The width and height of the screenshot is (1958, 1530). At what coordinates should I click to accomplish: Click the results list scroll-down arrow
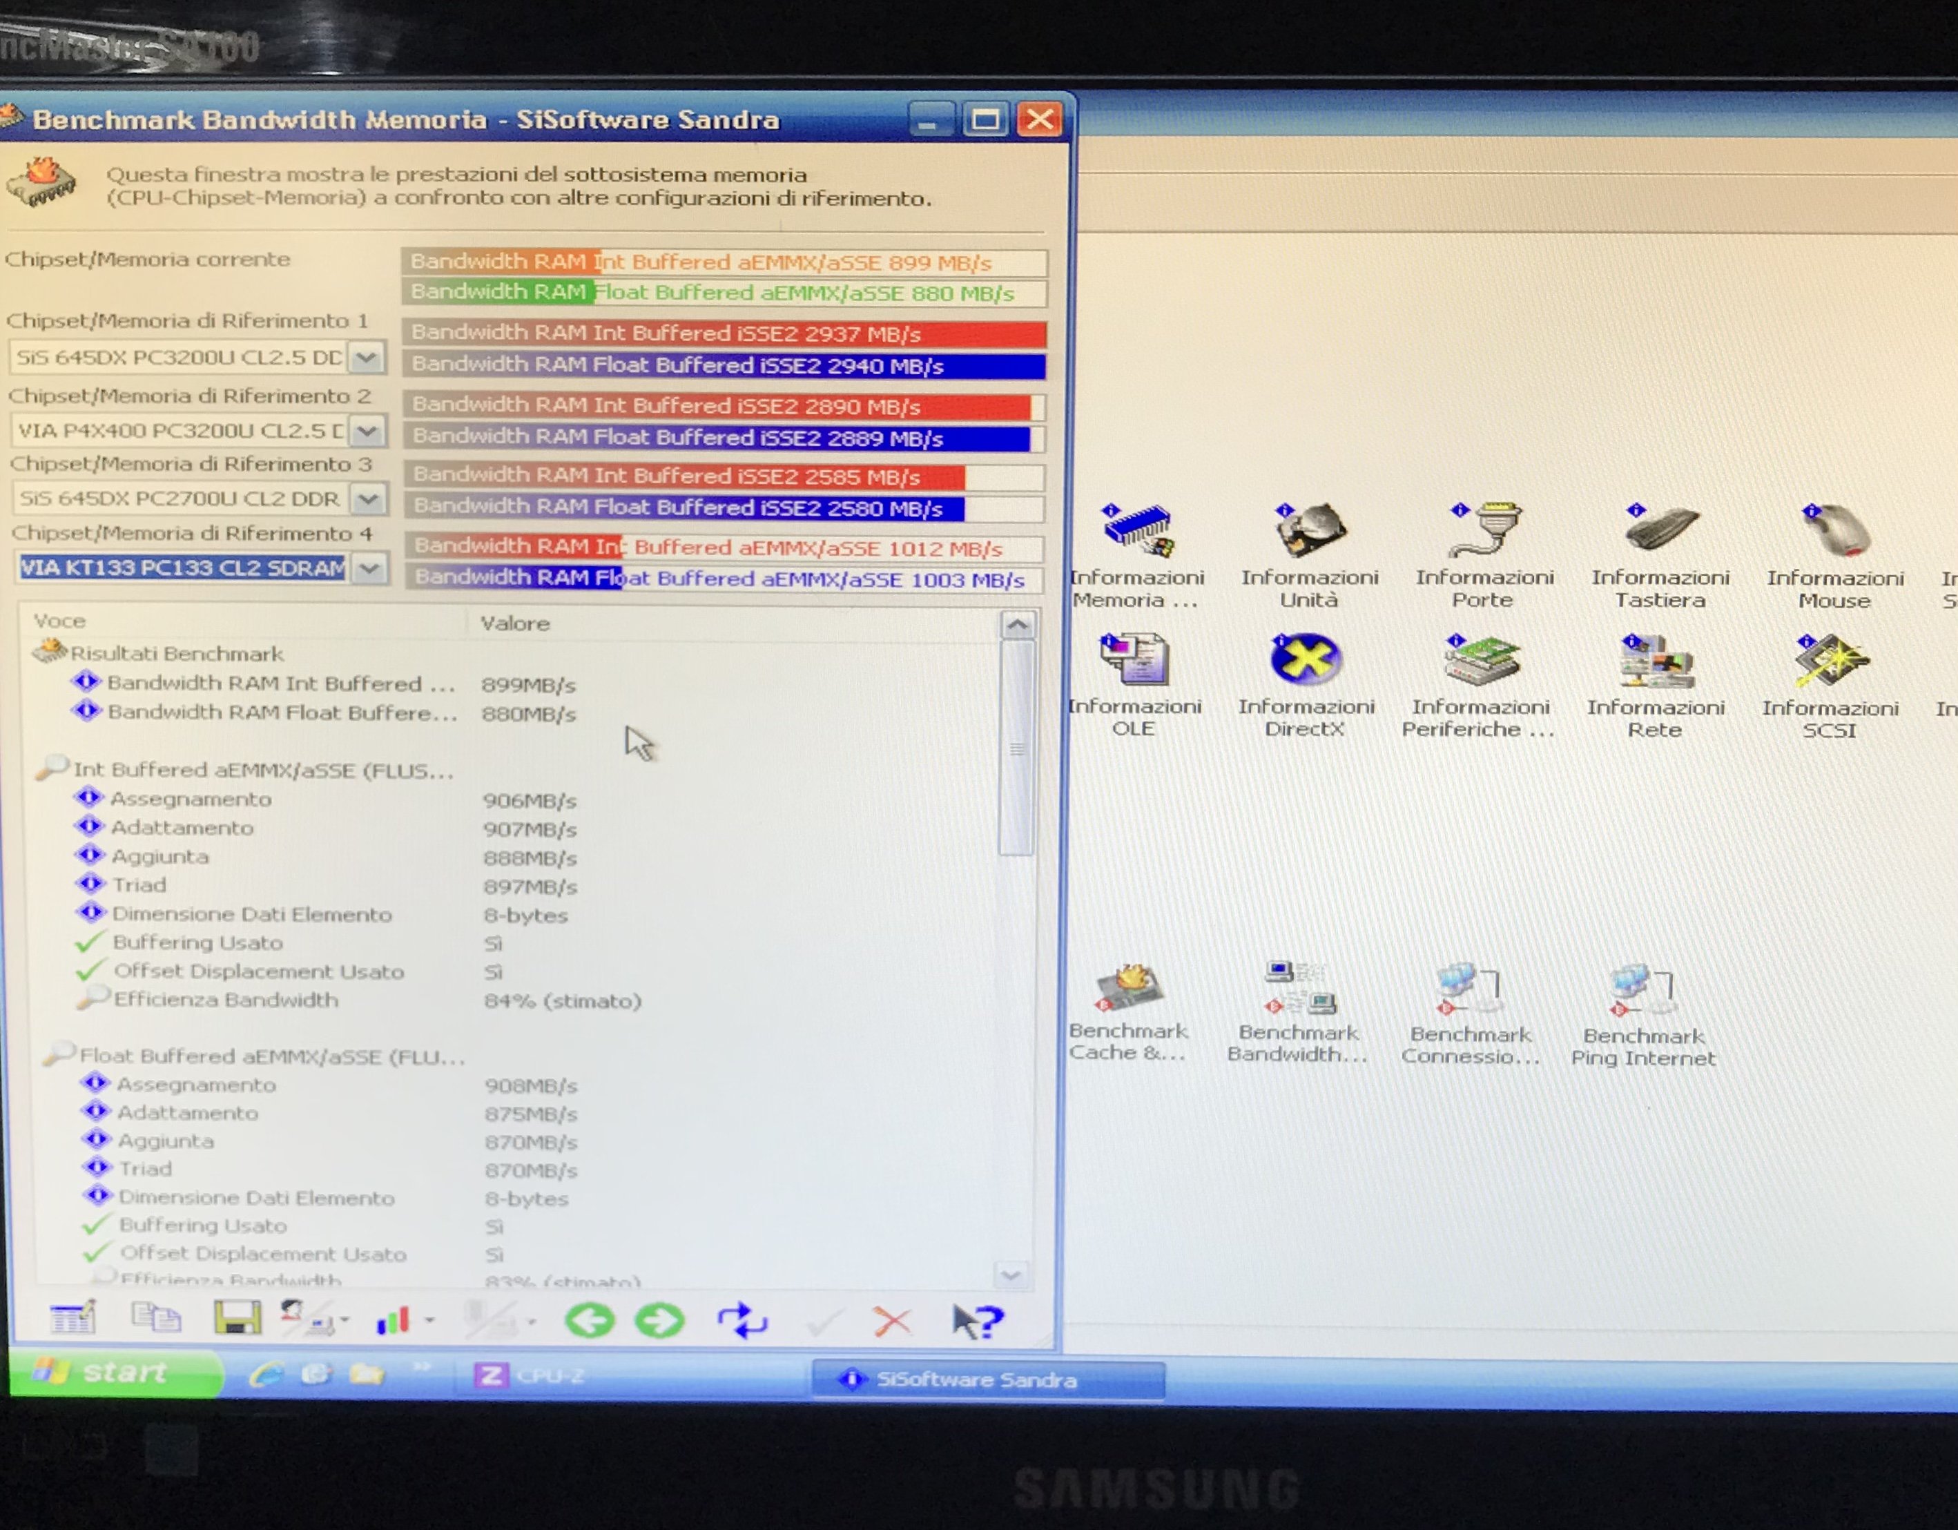point(1011,1275)
